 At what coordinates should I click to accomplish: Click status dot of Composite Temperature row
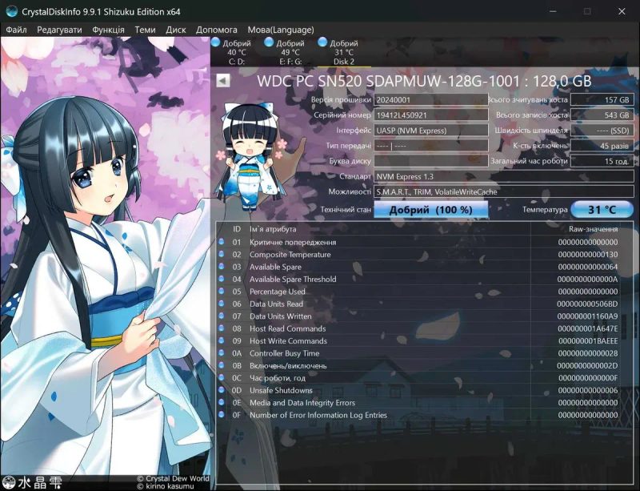click(222, 254)
